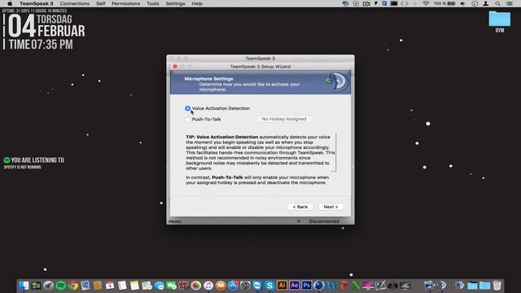Open Spotify from the dock
Screen dimensions: 521x293
[61, 286]
